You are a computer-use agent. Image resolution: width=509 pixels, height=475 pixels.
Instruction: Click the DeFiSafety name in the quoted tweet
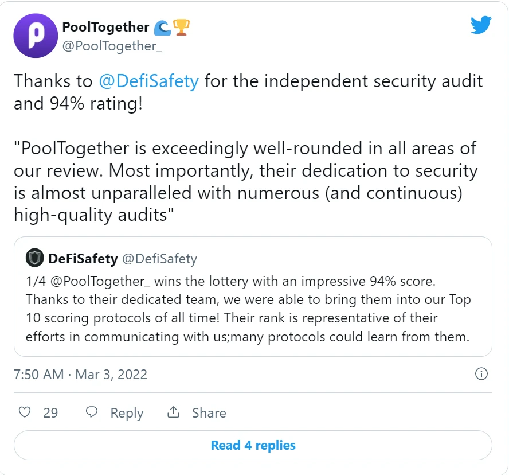pyautogui.click(x=83, y=259)
